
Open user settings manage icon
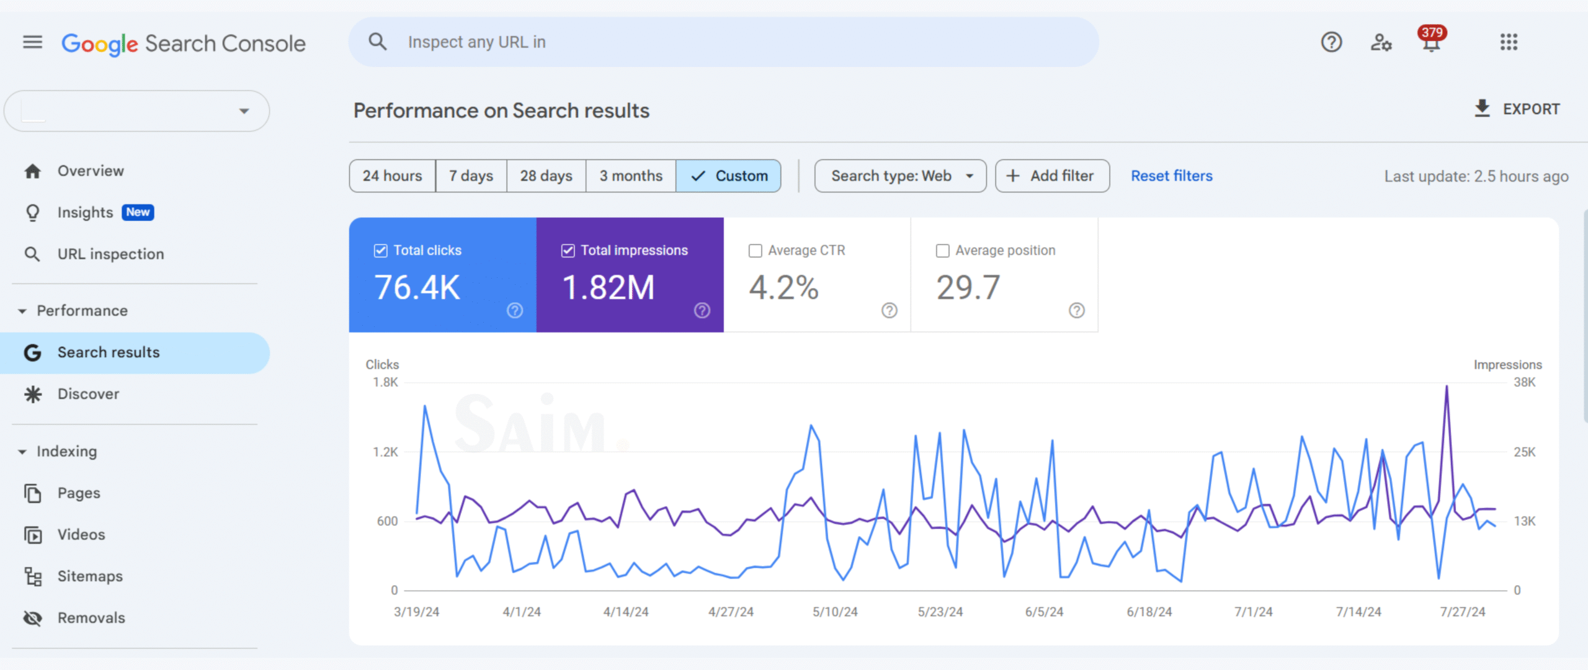[x=1381, y=42]
